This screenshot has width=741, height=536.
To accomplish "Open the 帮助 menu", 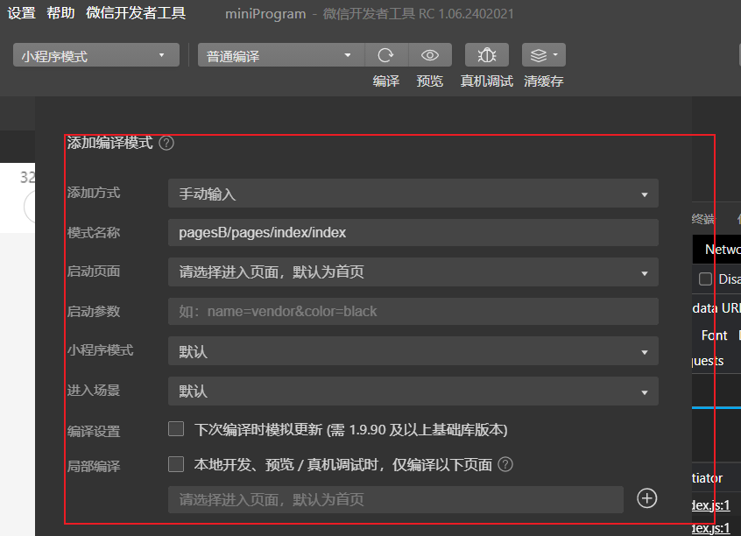I will (x=60, y=13).
